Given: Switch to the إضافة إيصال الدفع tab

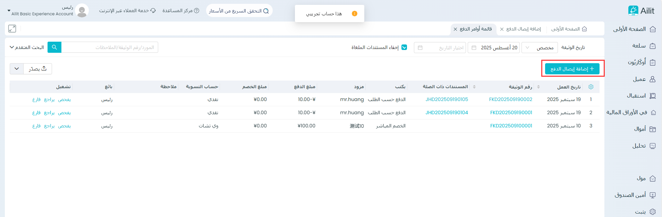Looking at the screenshot, I should click(x=523, y=29).
